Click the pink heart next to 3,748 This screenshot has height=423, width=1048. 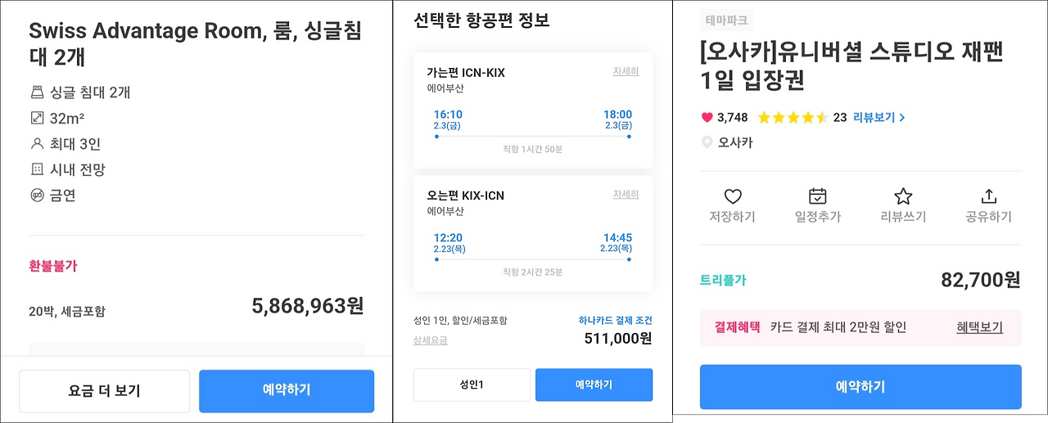707,118
